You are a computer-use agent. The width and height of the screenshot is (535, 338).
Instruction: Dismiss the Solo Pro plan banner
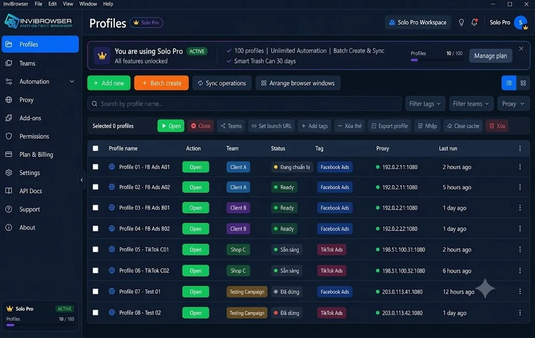click(521, 49)
